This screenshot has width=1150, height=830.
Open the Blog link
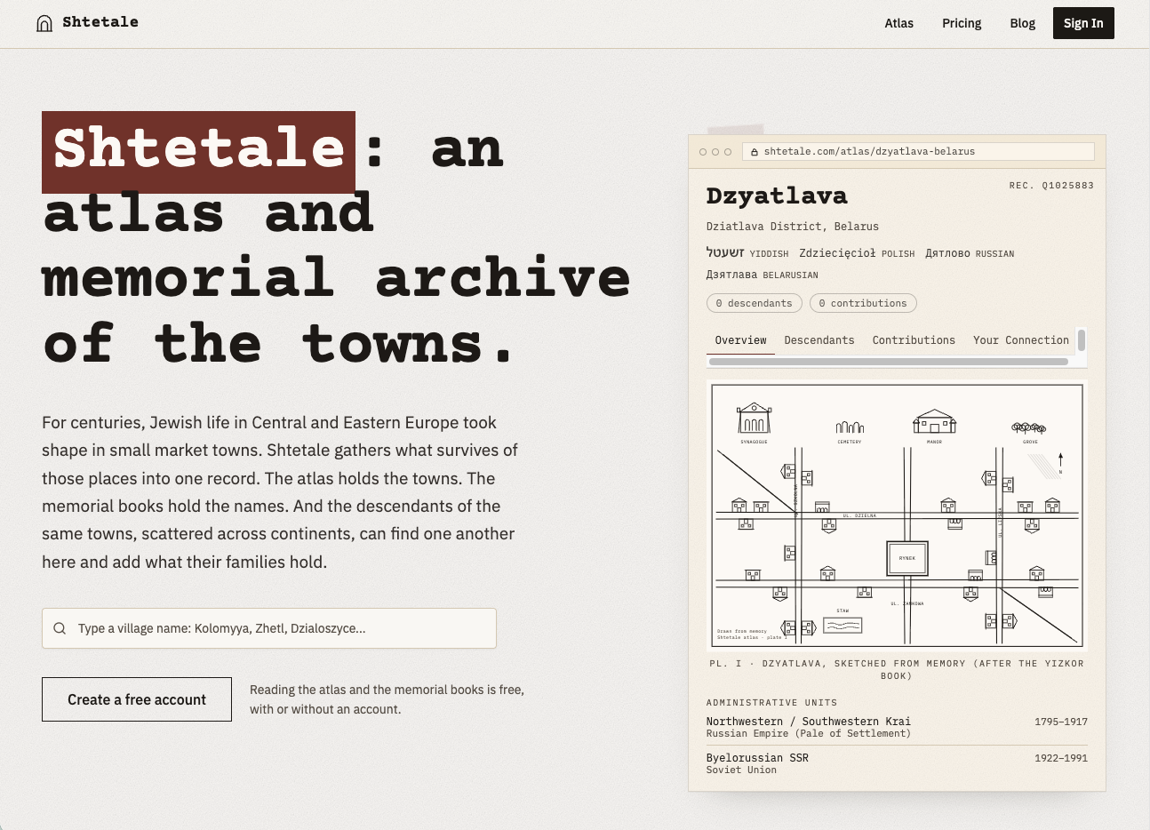tap(1022, 23)
